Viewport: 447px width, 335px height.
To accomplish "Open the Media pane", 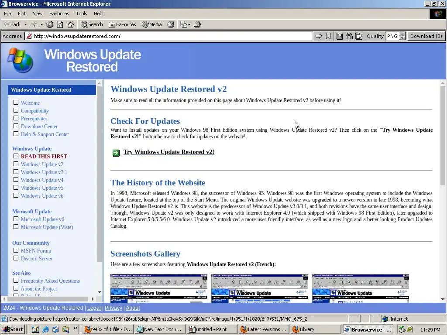I will [152, 24].
